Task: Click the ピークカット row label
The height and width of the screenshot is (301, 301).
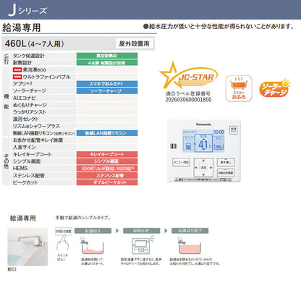Action: tap(25, 182)
